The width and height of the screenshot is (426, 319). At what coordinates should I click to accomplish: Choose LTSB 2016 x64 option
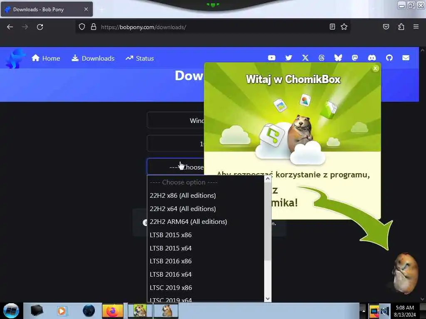(x=206, y=274)
